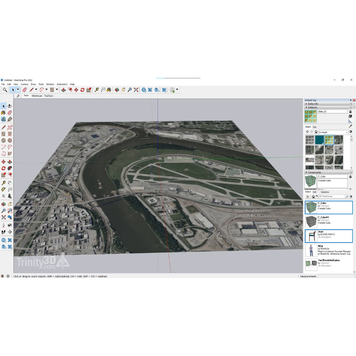356x356 pixels.
Task: Choose the Orbit tool in top toolbar
Action: 117,90
